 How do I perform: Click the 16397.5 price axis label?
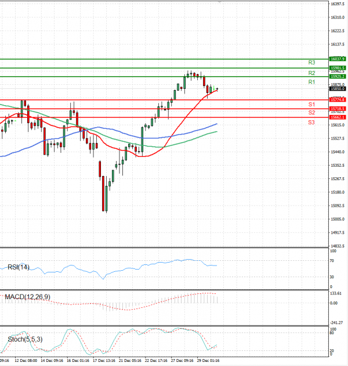pos(337,4)
